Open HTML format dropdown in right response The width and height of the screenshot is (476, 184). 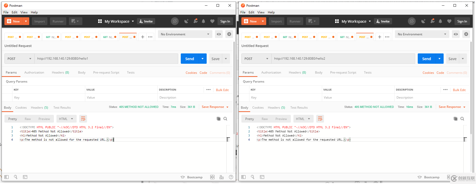pyautogui.click(x=304, y=119)
